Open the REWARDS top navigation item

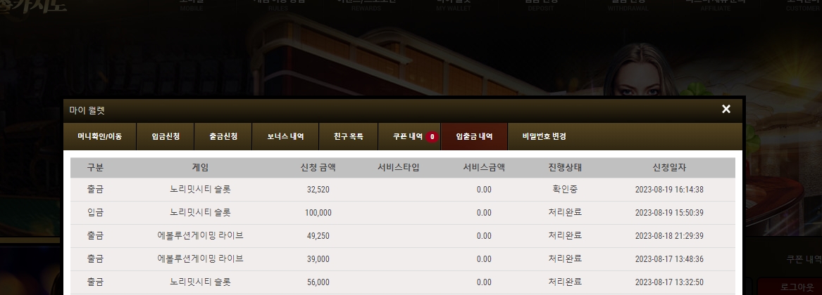pyautogui.click(x=366, y=5)
